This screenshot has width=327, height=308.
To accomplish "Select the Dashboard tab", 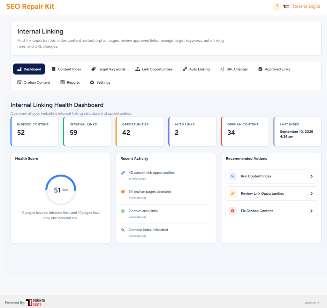I will coord(29,69).
